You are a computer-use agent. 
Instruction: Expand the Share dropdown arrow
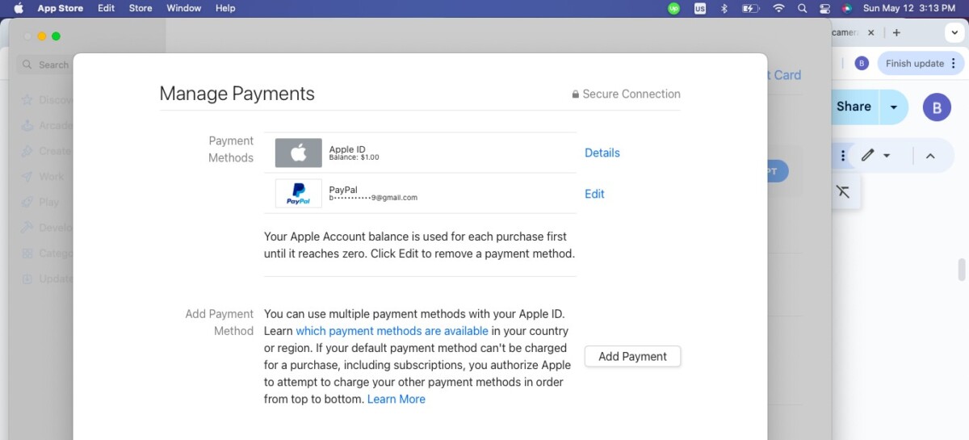(894, 107)
